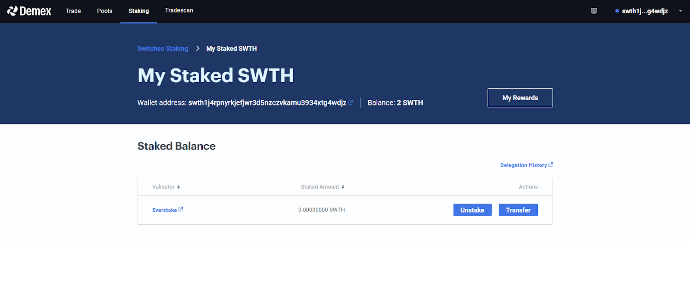Click the Demex logo
The width and height of the screenshot is (690, 288).
(x=29, y=11)
